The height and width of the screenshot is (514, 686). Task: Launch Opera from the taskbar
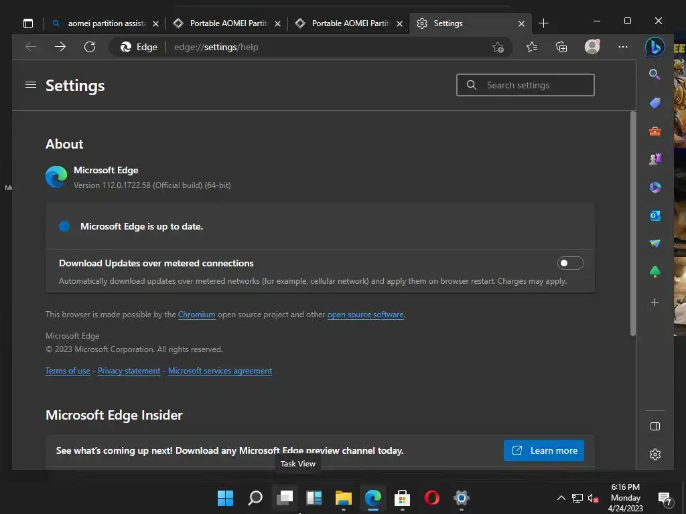(432, 498)
